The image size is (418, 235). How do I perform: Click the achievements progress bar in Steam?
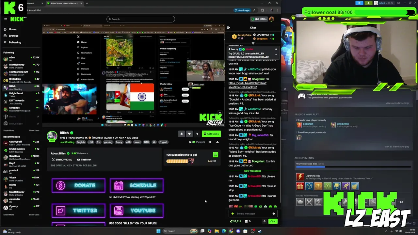(354, 167)
